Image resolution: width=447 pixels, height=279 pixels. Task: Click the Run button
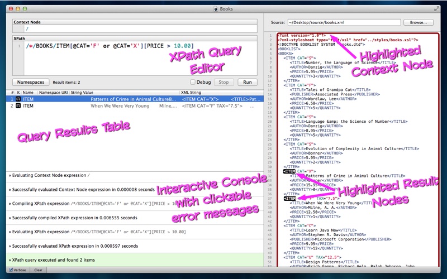pos(247,82)
